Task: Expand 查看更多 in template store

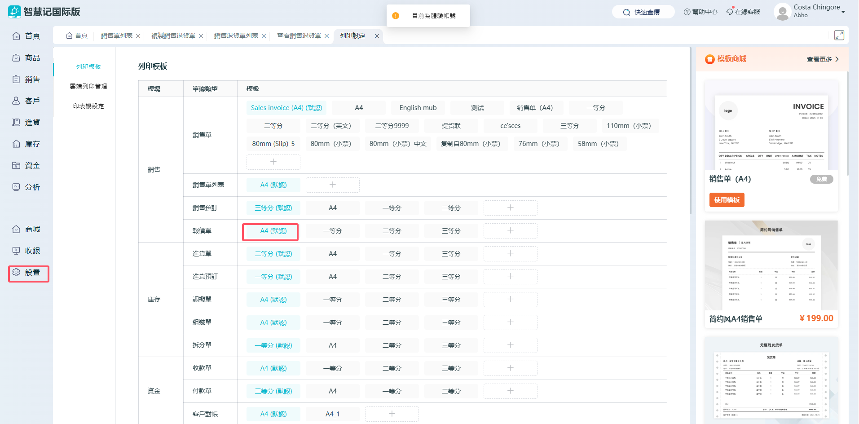Action: tap(823, 59)
